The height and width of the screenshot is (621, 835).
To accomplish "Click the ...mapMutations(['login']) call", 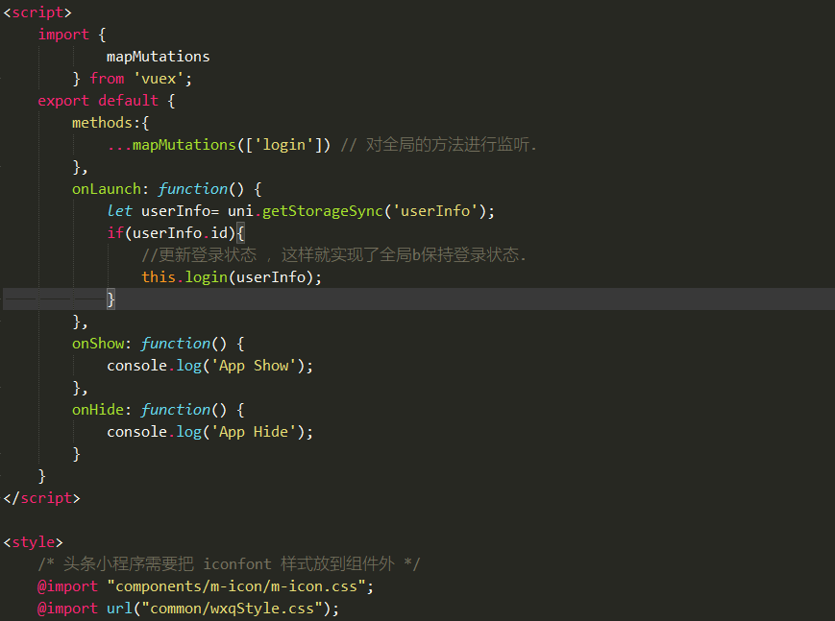I will (218, 145).
